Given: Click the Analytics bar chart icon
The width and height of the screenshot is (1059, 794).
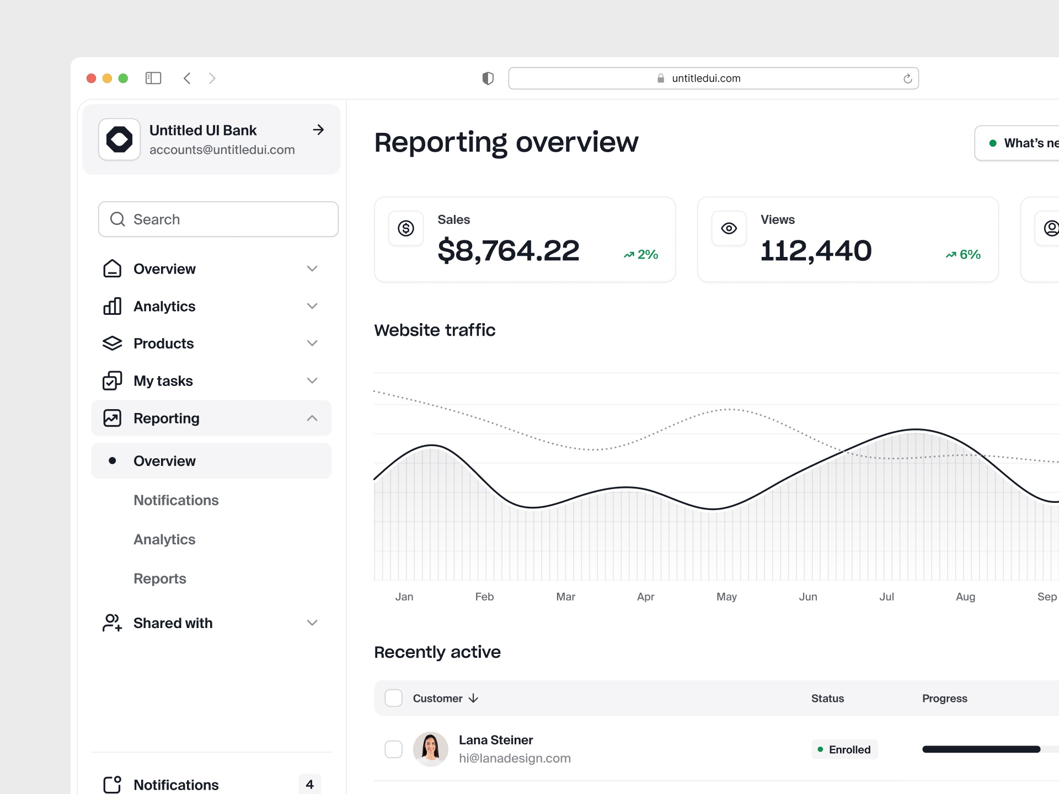Looking at the screenshot, I should pos(112,306).
